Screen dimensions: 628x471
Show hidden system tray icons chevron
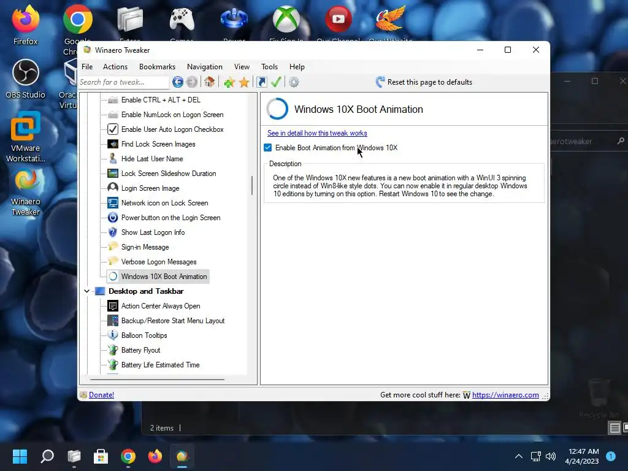[519, 456]
